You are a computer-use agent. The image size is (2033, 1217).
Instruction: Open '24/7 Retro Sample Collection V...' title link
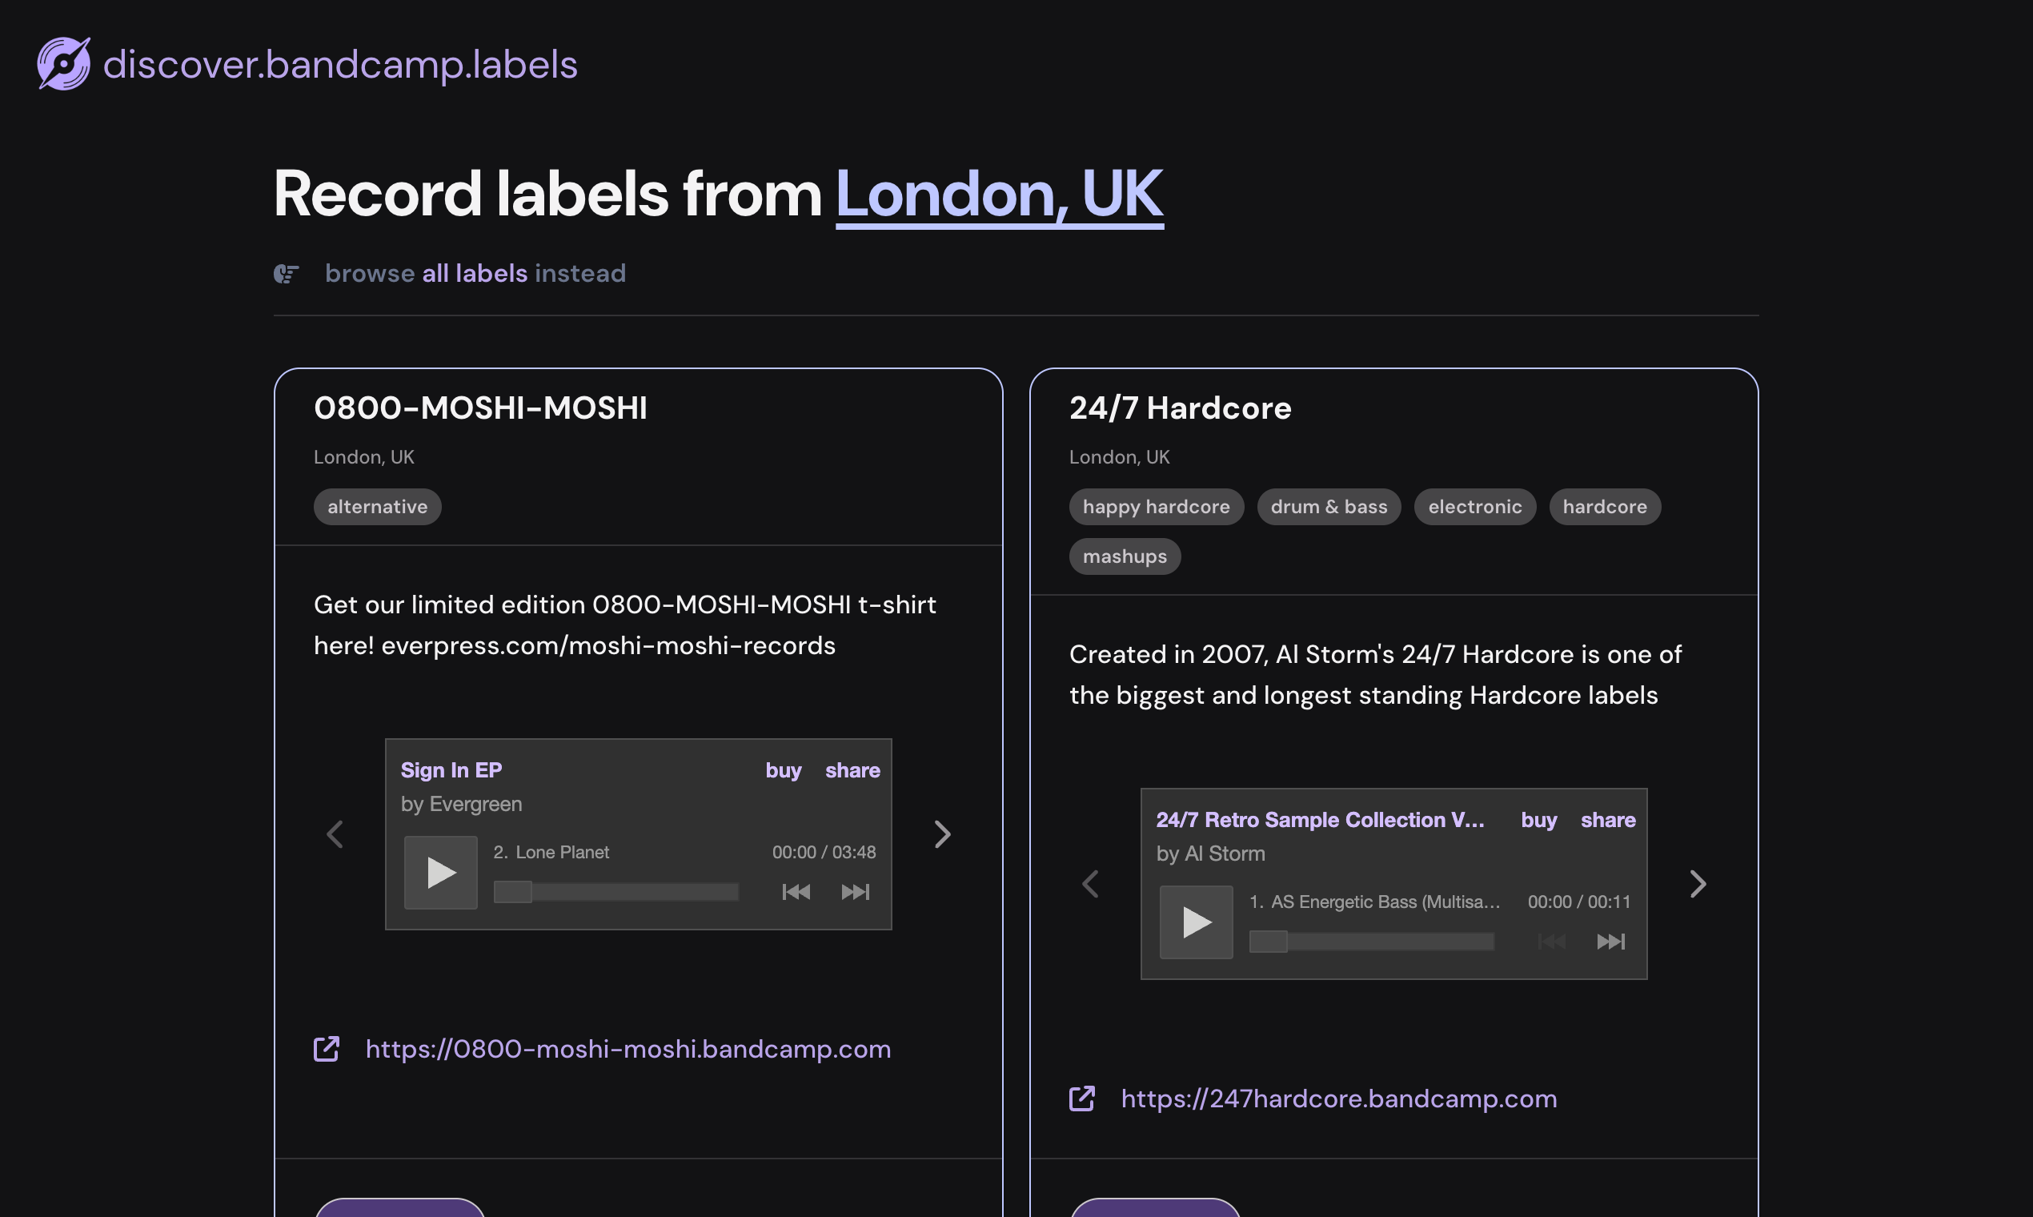click(1320, 820)
